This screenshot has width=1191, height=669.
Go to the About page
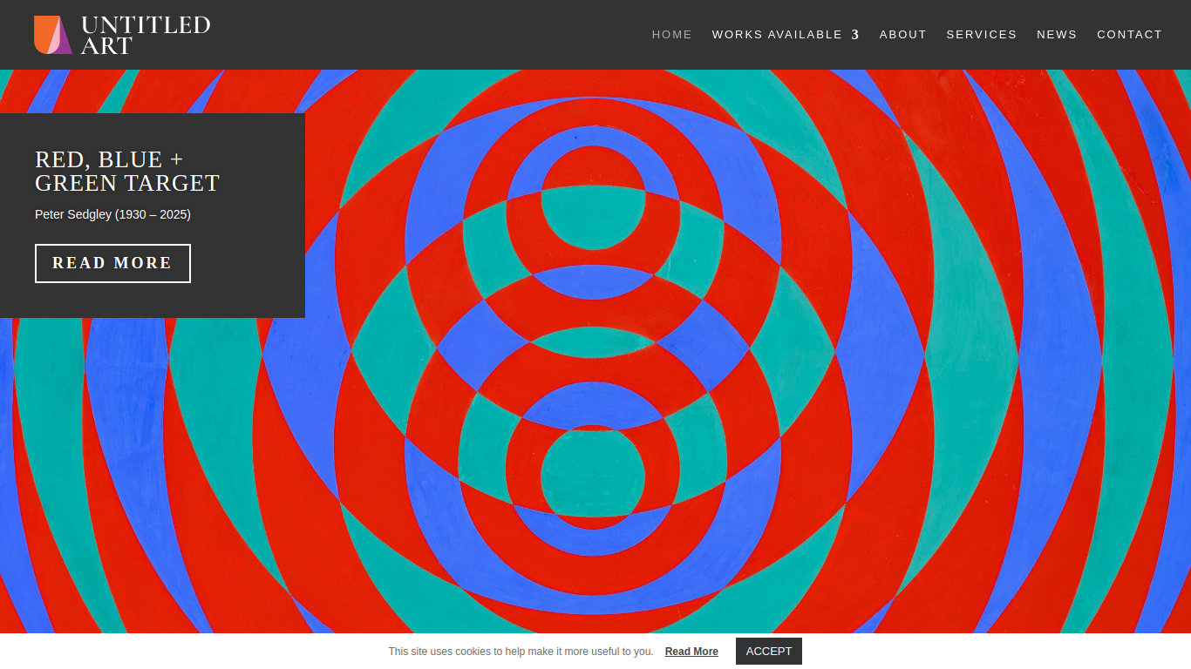(x=903, y=35)
